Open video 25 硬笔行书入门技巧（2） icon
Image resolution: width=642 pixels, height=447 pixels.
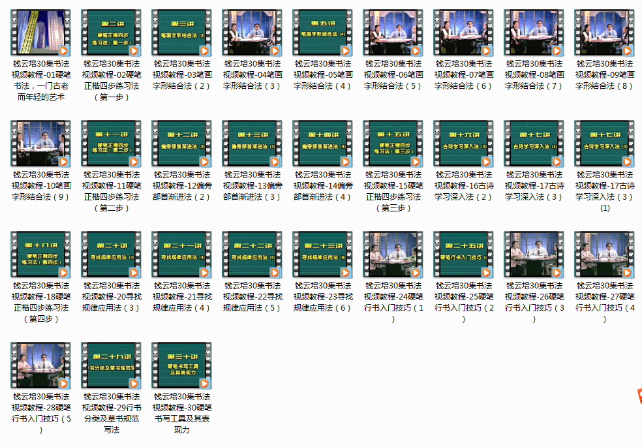point(463,254)
